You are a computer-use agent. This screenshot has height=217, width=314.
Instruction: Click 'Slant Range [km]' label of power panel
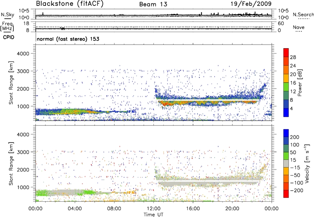pos(11,83)
